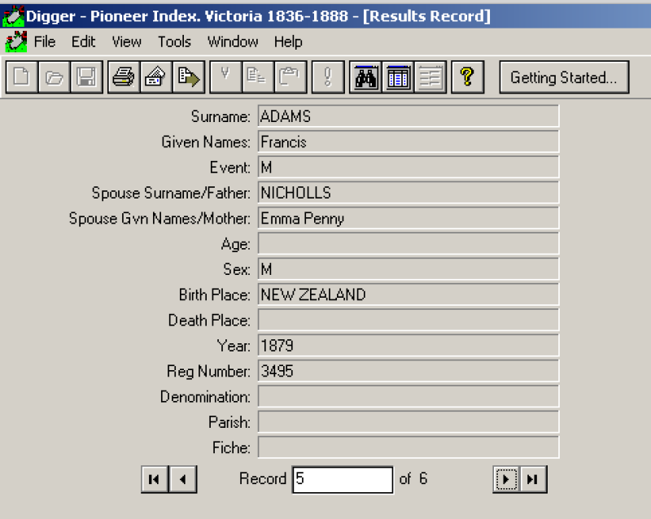
Task: Click the export arrow toolbar icon
Action: (189, 76)
